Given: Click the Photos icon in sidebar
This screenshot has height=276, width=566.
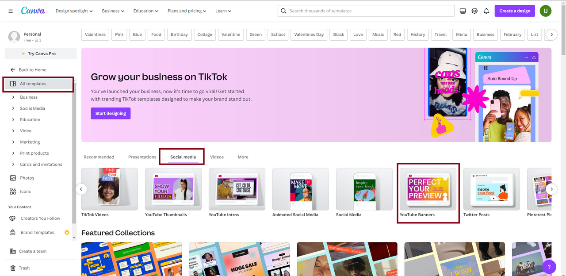Looking at the screenshot, I should coord(13,178).
